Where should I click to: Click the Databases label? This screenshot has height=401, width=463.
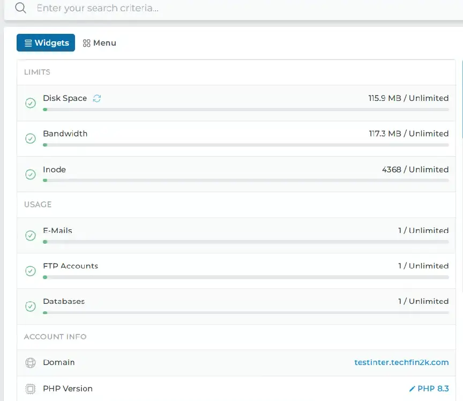64,301
